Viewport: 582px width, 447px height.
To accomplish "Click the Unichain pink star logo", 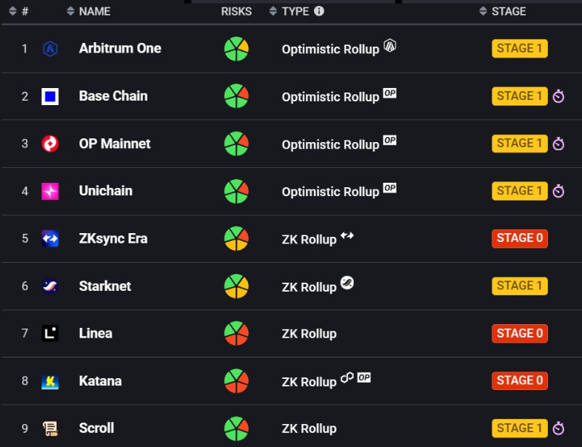I will tap(50, 191).
